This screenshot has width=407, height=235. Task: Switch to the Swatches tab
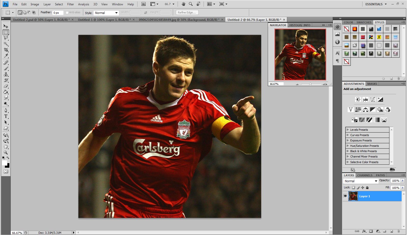click(x=364, y=22)
